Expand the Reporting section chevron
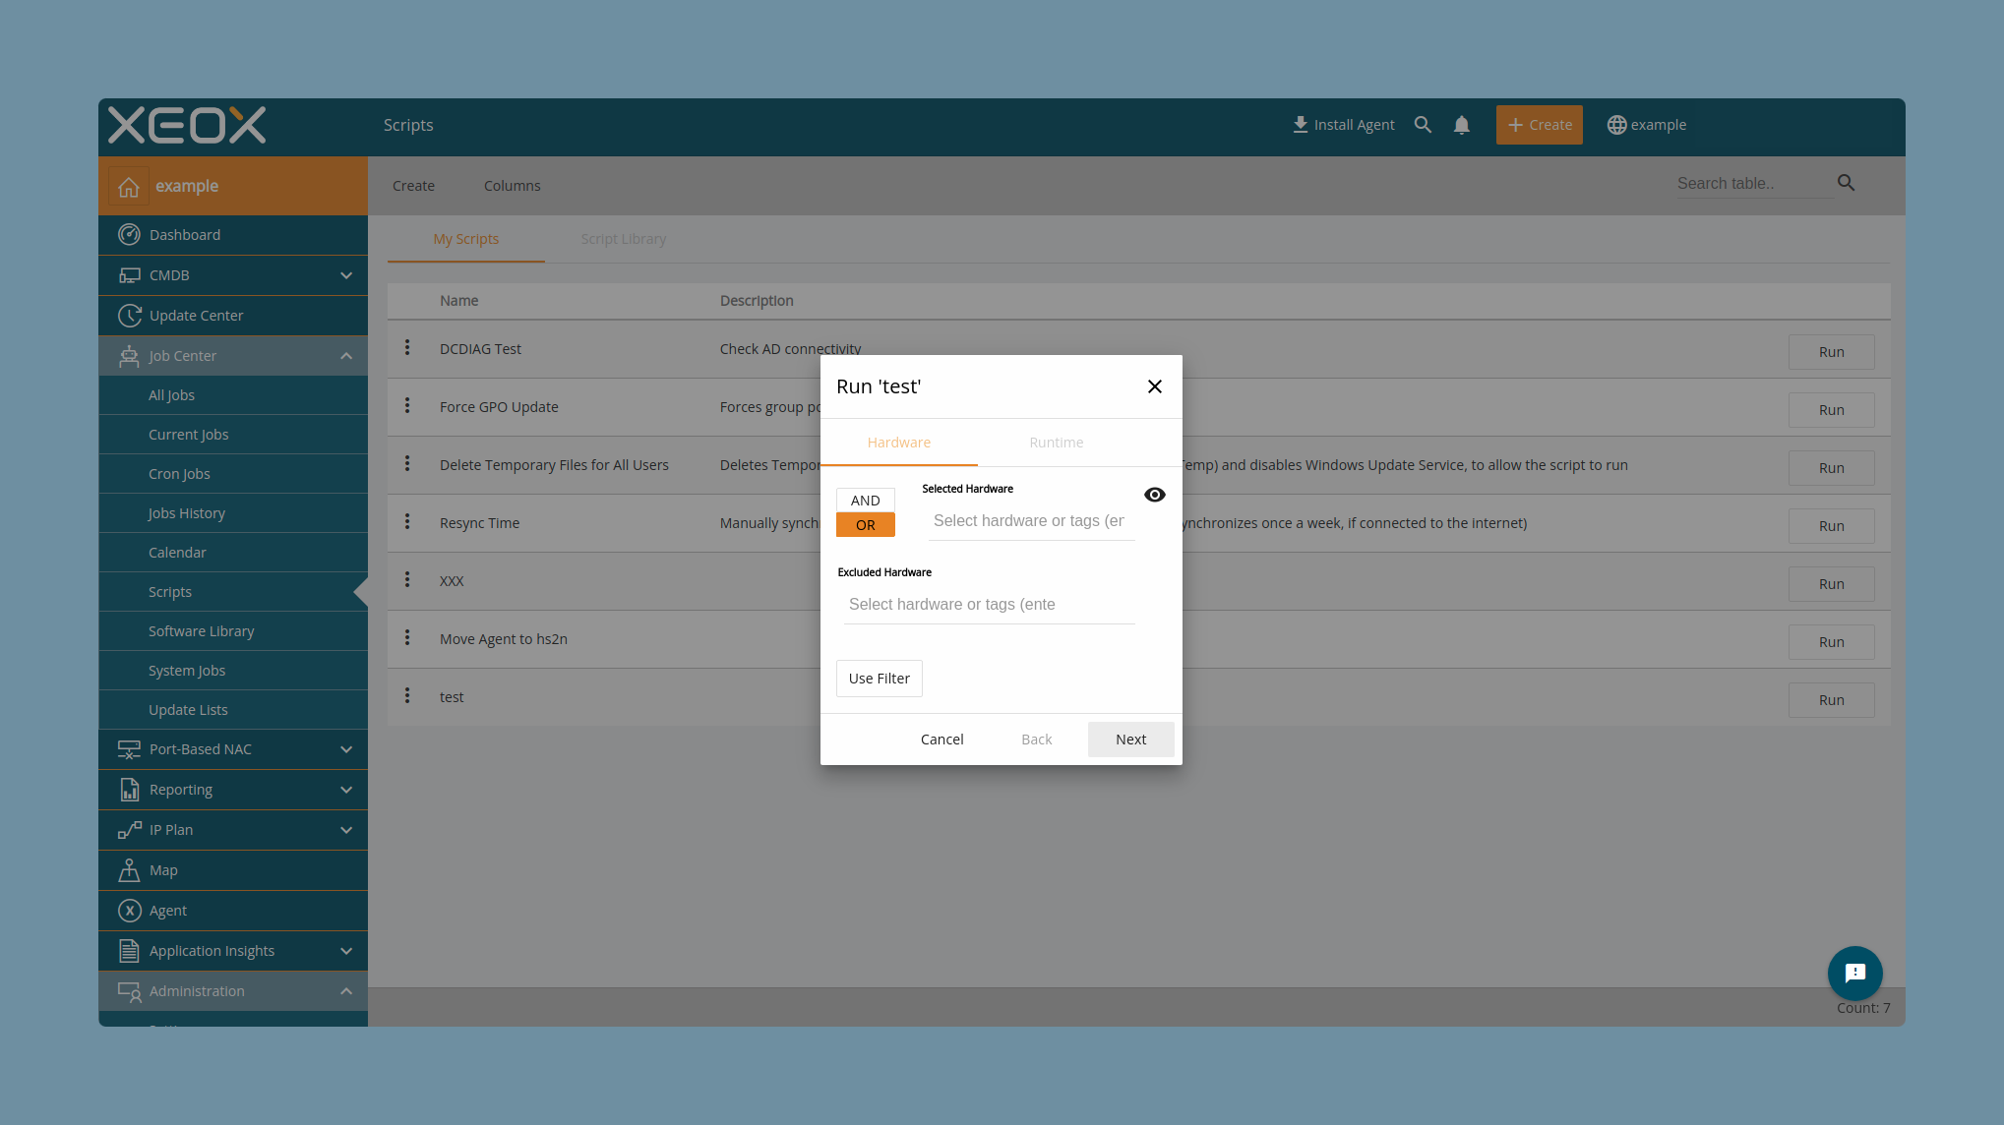2004x1125 pixels. [346, 790]
